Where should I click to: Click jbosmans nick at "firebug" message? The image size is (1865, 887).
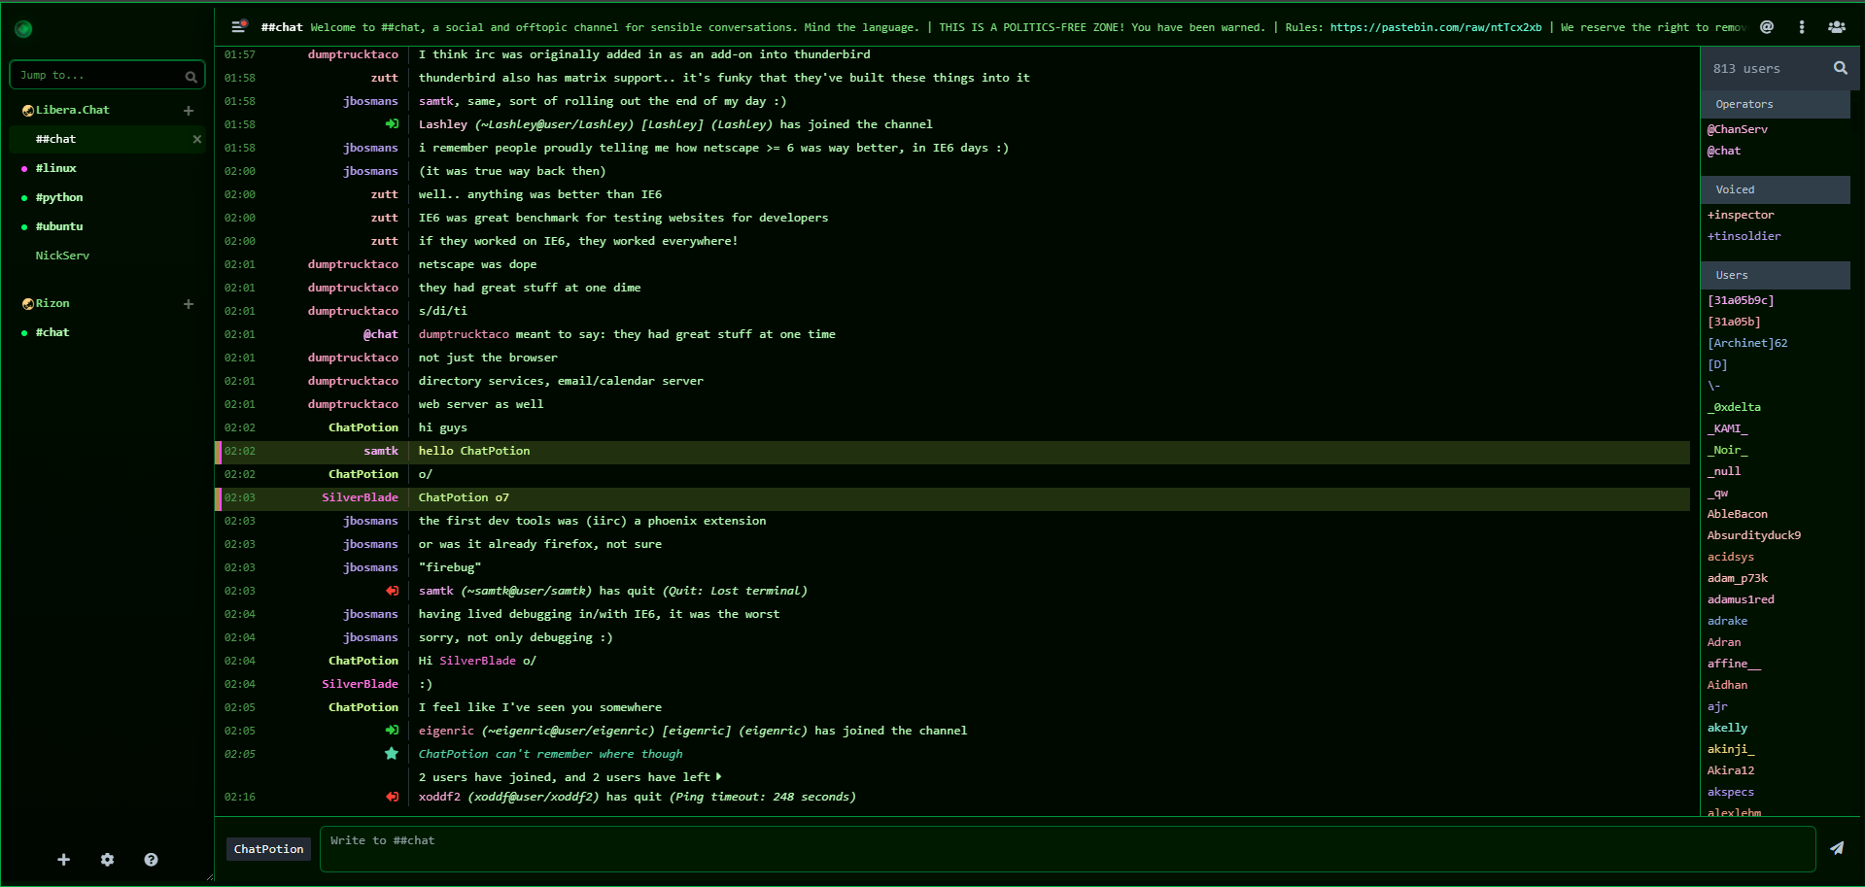click(370, 567)
